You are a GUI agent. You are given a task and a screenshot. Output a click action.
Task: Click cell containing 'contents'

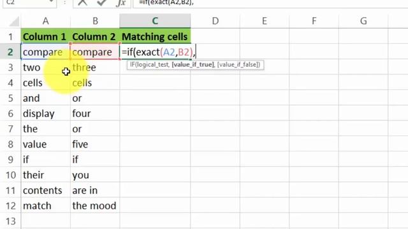click(45, 190)
